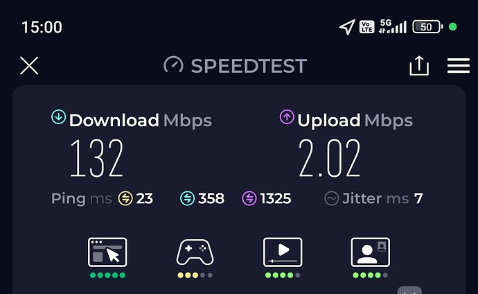This screenshot has height=294, width=478.
Task: Tap the share icon in header
Action: point(419,66)
